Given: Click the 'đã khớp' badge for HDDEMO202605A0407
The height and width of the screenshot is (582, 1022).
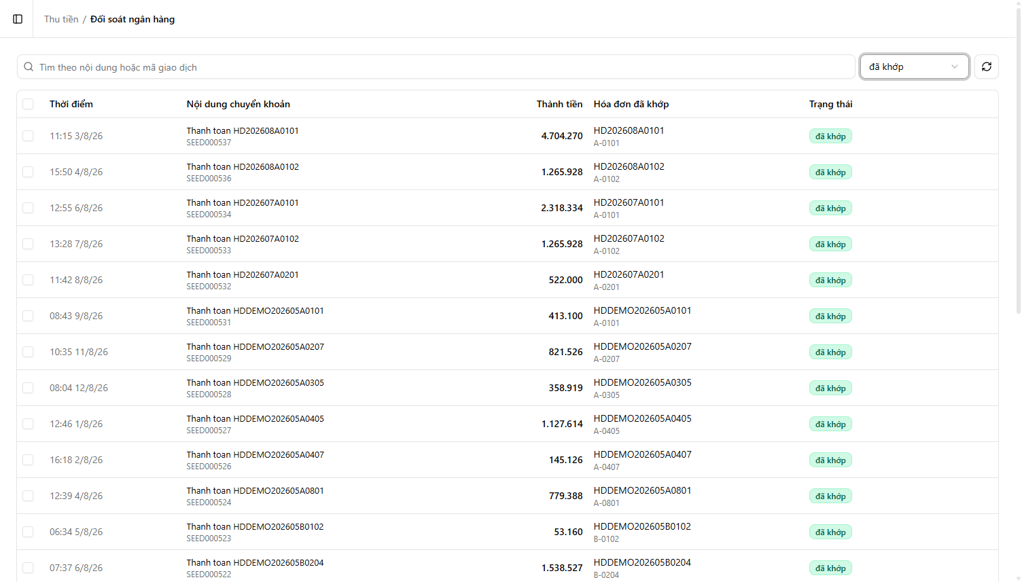Looking at the screenshot, I should 830,460.
